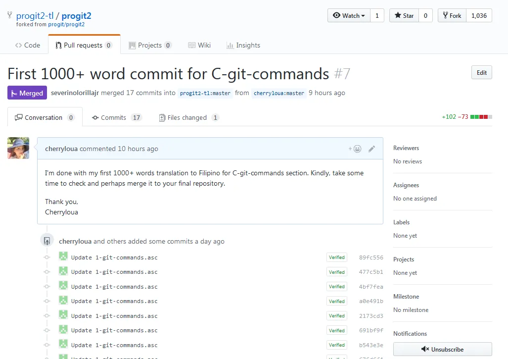Click Verified badge for commit 89fc556
The height and width of the screenshot is (359, 508).
coord(337,257)
